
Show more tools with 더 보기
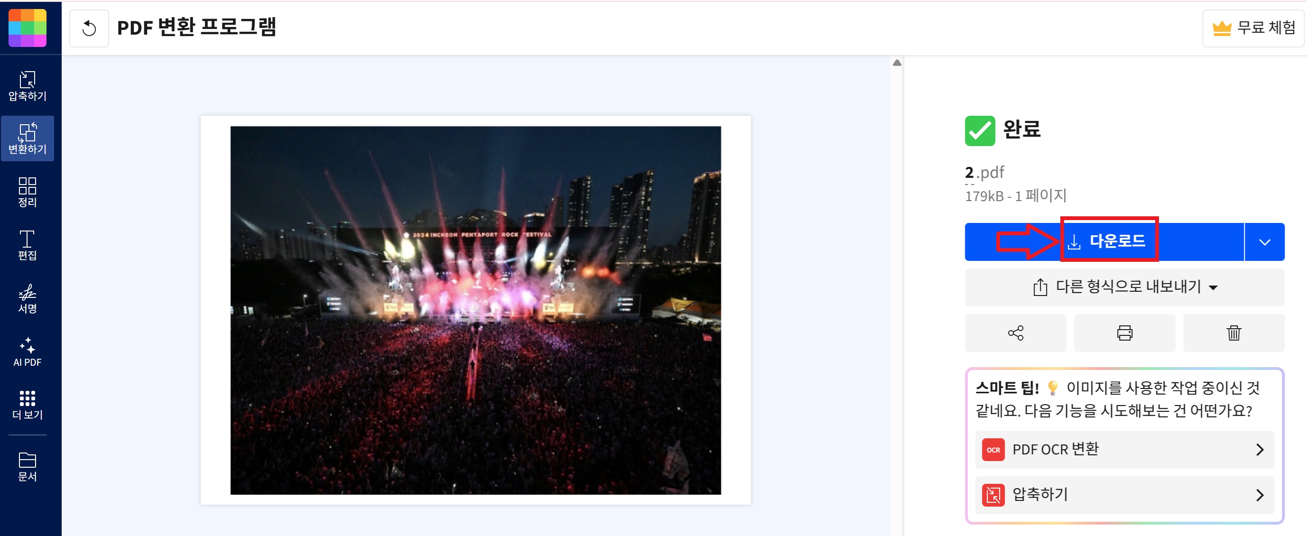click(28, 405)
